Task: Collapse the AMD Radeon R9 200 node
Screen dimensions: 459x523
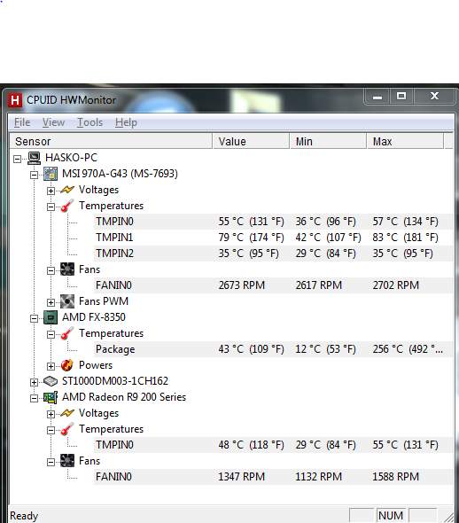Action: click(34, 398)
